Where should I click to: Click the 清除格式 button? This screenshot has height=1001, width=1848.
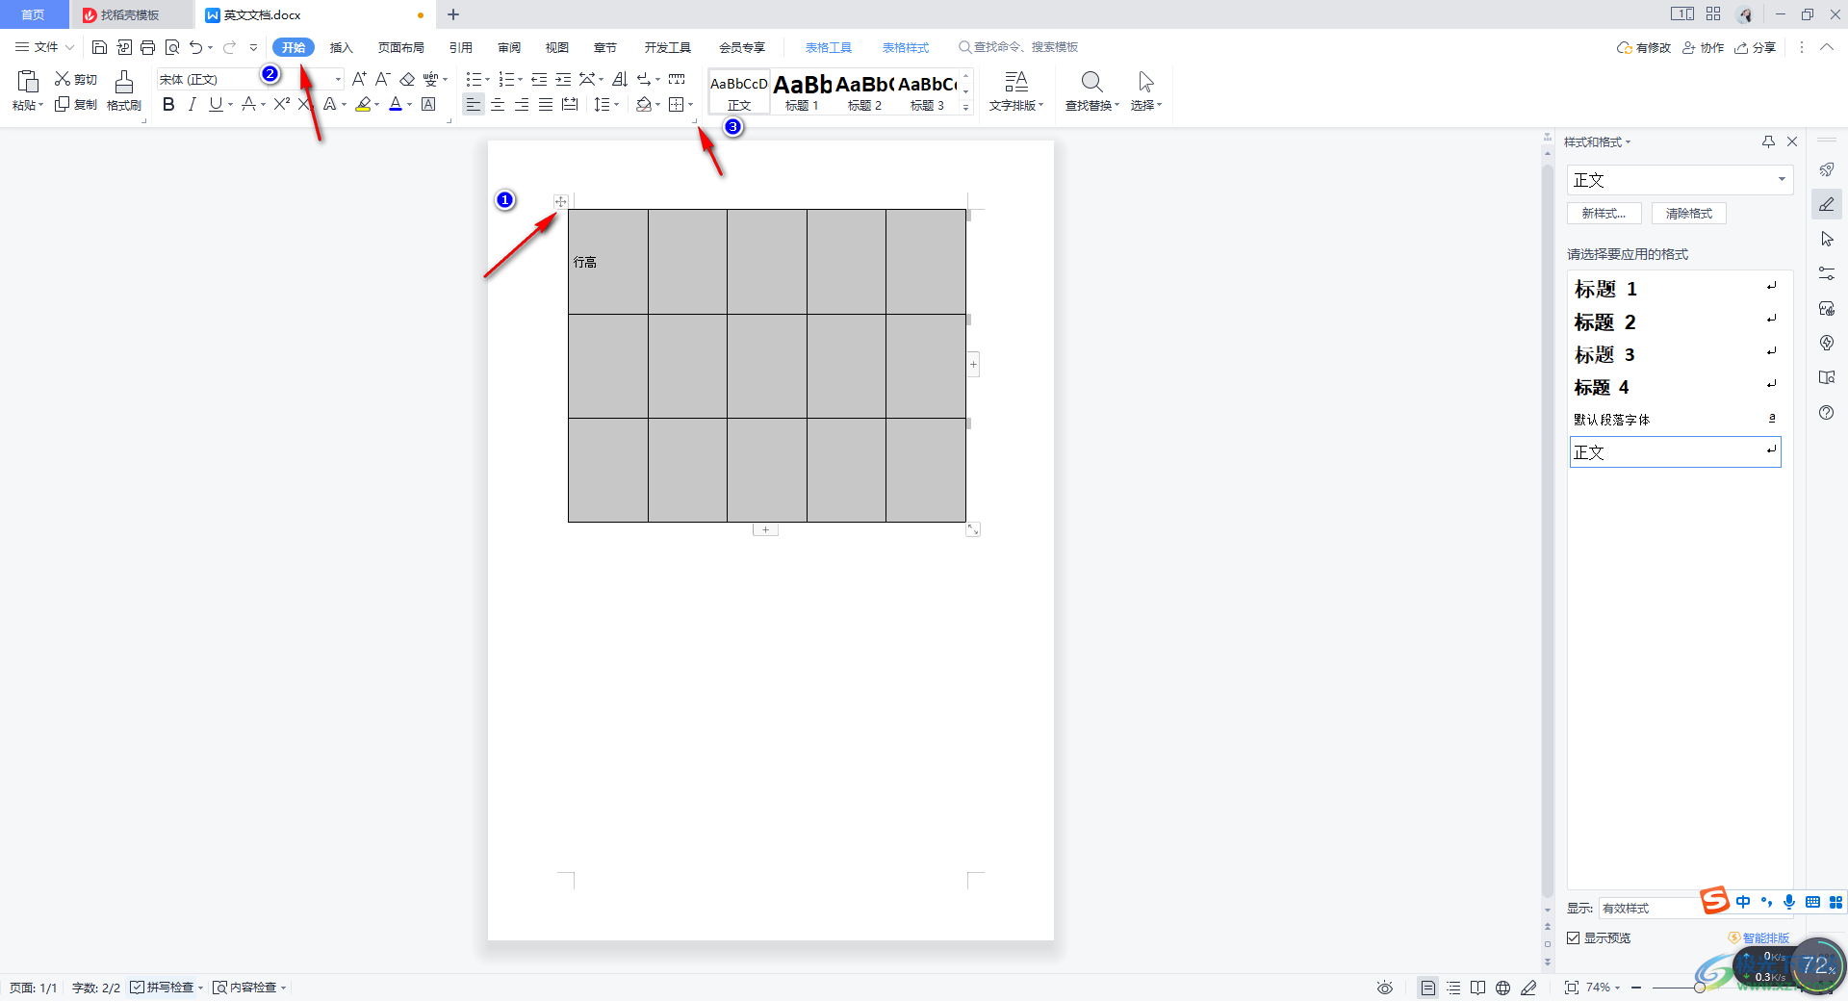click(x=1689, y=214)
